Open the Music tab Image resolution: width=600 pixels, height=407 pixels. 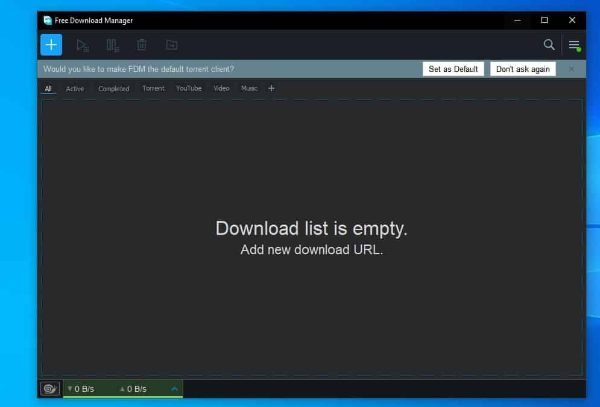(x=249, y=88)
